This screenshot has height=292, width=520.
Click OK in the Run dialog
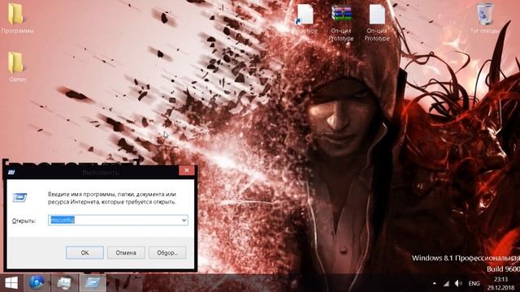click(84, 252)
